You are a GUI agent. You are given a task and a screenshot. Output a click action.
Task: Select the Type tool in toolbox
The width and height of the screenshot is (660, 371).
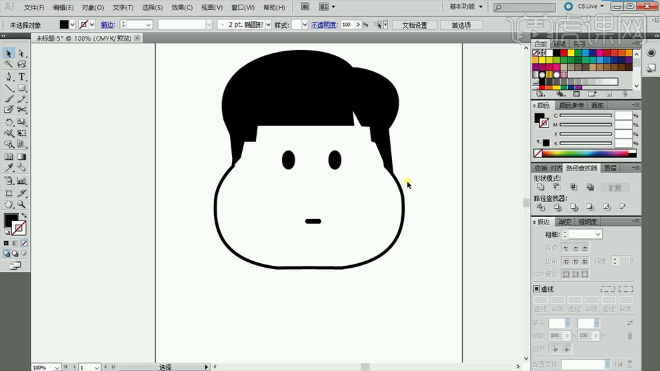tap(21, 77)
